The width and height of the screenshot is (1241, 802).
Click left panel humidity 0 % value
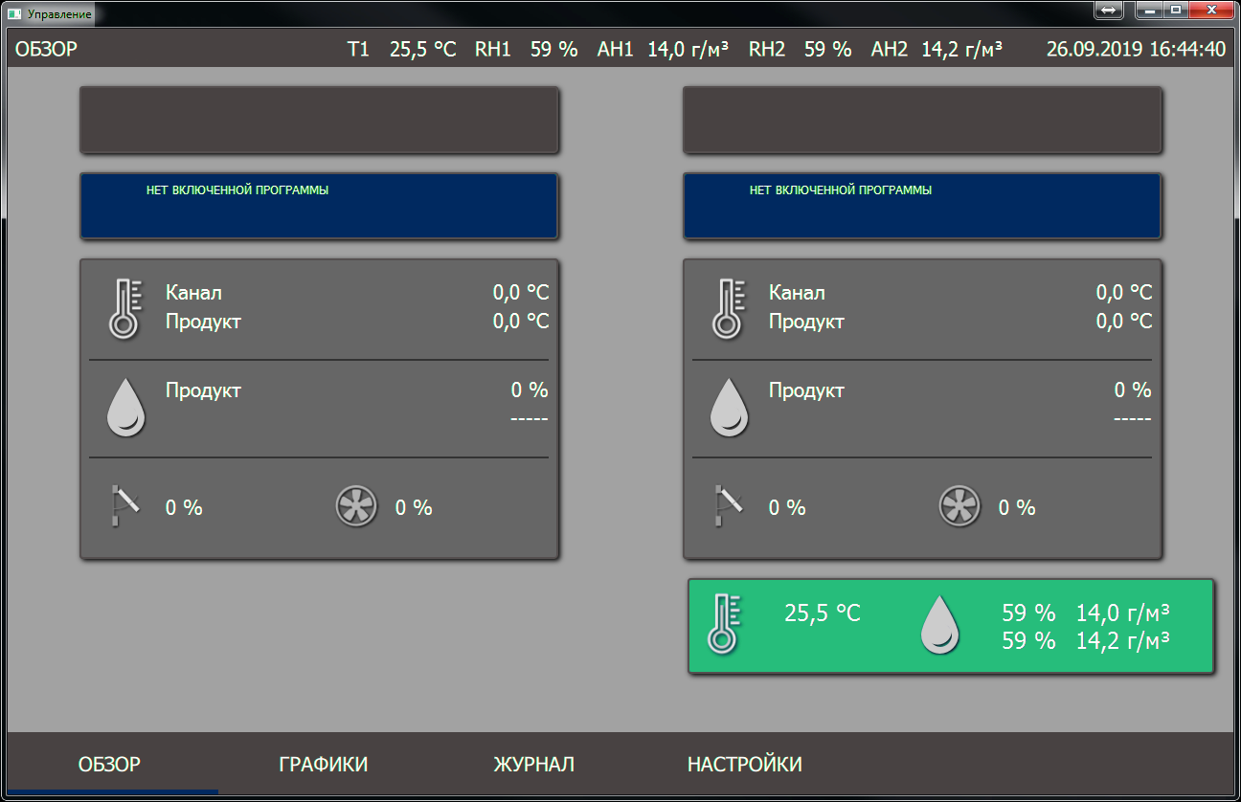tap(530, 390)
